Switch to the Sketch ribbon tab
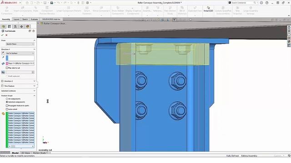The width and height of the screenshot is (291, 163). pyautogui.click(x=25, y=19)
